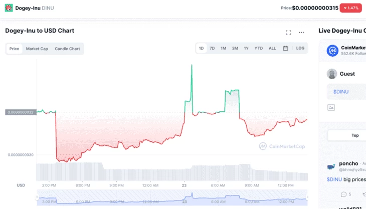The image size is (366, 209).
Task: Toggle the LOG scale button
Action: (300, 48)
